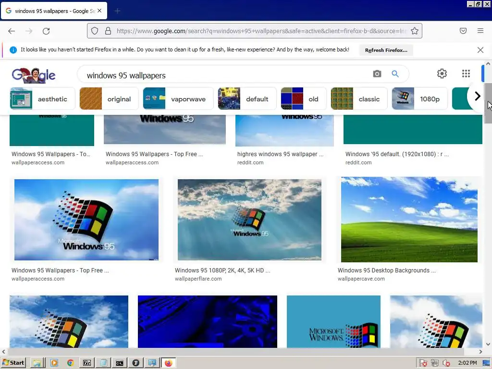Click the blue Google search magnifier
Viewport: 492px width, 369px height.
(395, 74)
